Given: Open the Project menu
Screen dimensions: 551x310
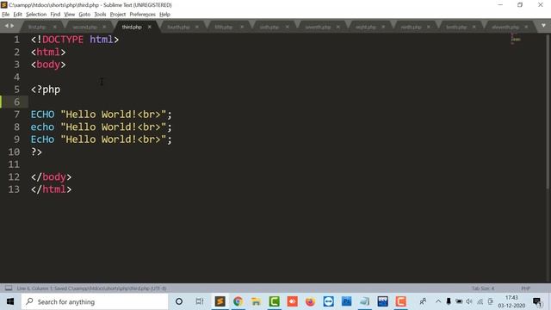Looking at the screenshot, I should click(x=118, y=15).
